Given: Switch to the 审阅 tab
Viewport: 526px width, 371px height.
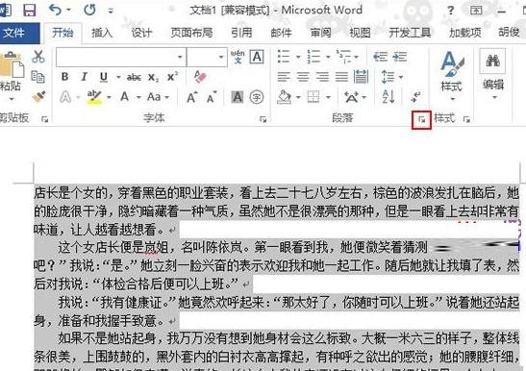Looking at the screenshot, I should pos(320,33).
